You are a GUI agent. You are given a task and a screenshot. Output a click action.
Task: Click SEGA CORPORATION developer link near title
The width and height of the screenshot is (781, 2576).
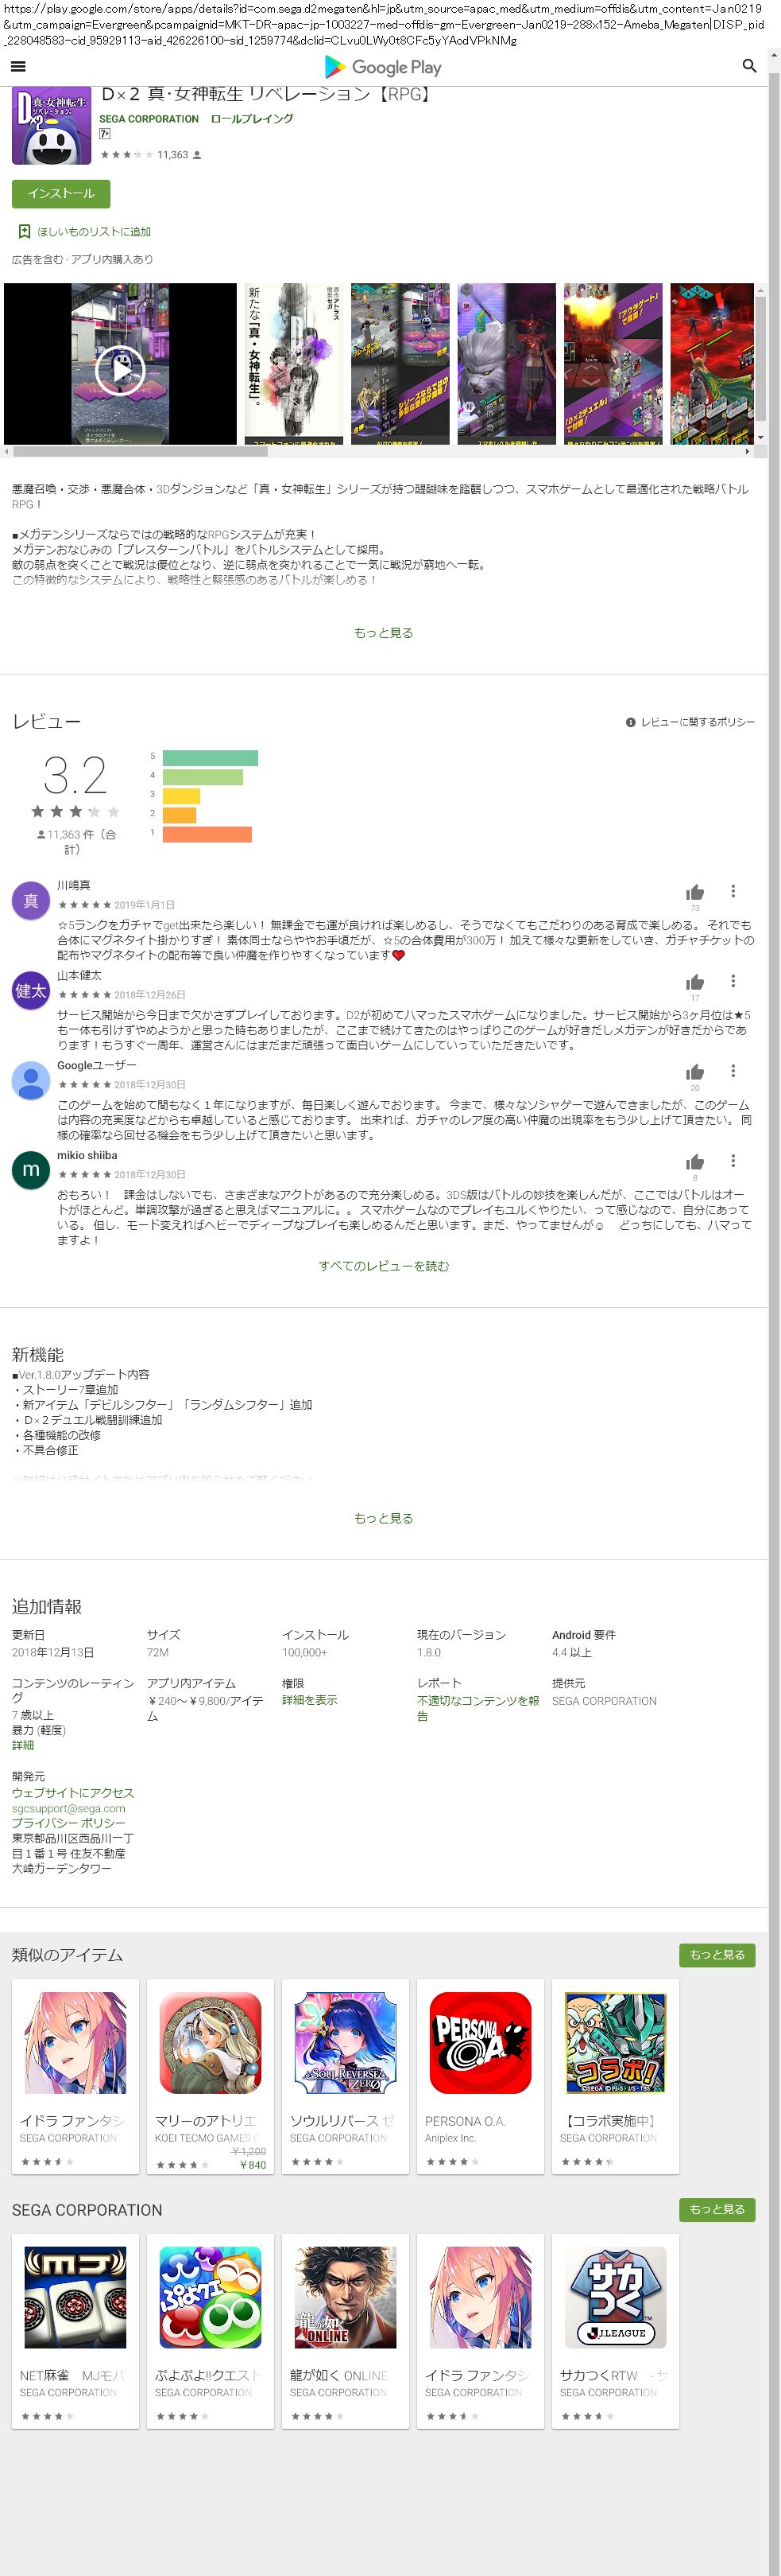(149, 119)
